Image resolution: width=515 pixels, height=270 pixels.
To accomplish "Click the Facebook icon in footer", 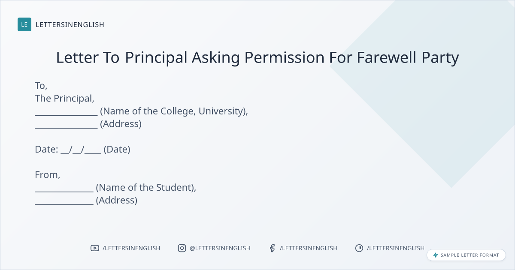I will 272,248.
